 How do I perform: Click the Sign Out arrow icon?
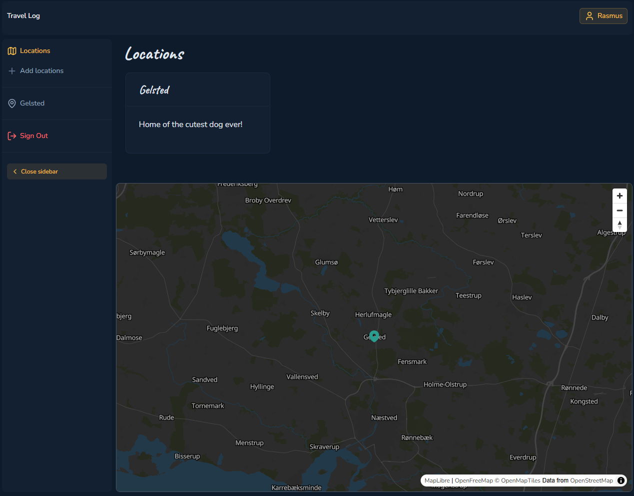(x=11, y=135)
